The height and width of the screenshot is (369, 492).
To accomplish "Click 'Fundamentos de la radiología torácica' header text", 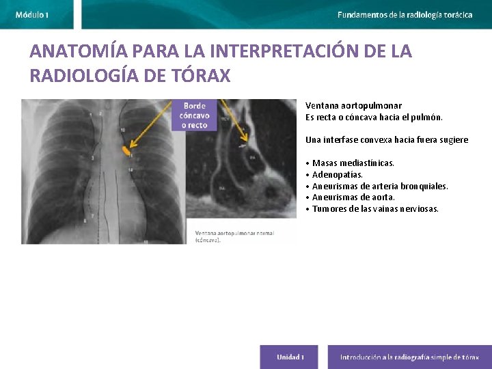I will pos(405,15).
